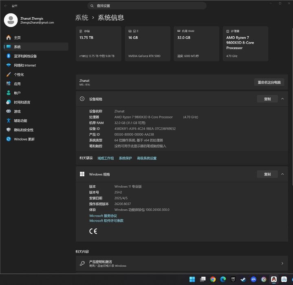Click 系统 in the breadcrumb

pos(82,18)
